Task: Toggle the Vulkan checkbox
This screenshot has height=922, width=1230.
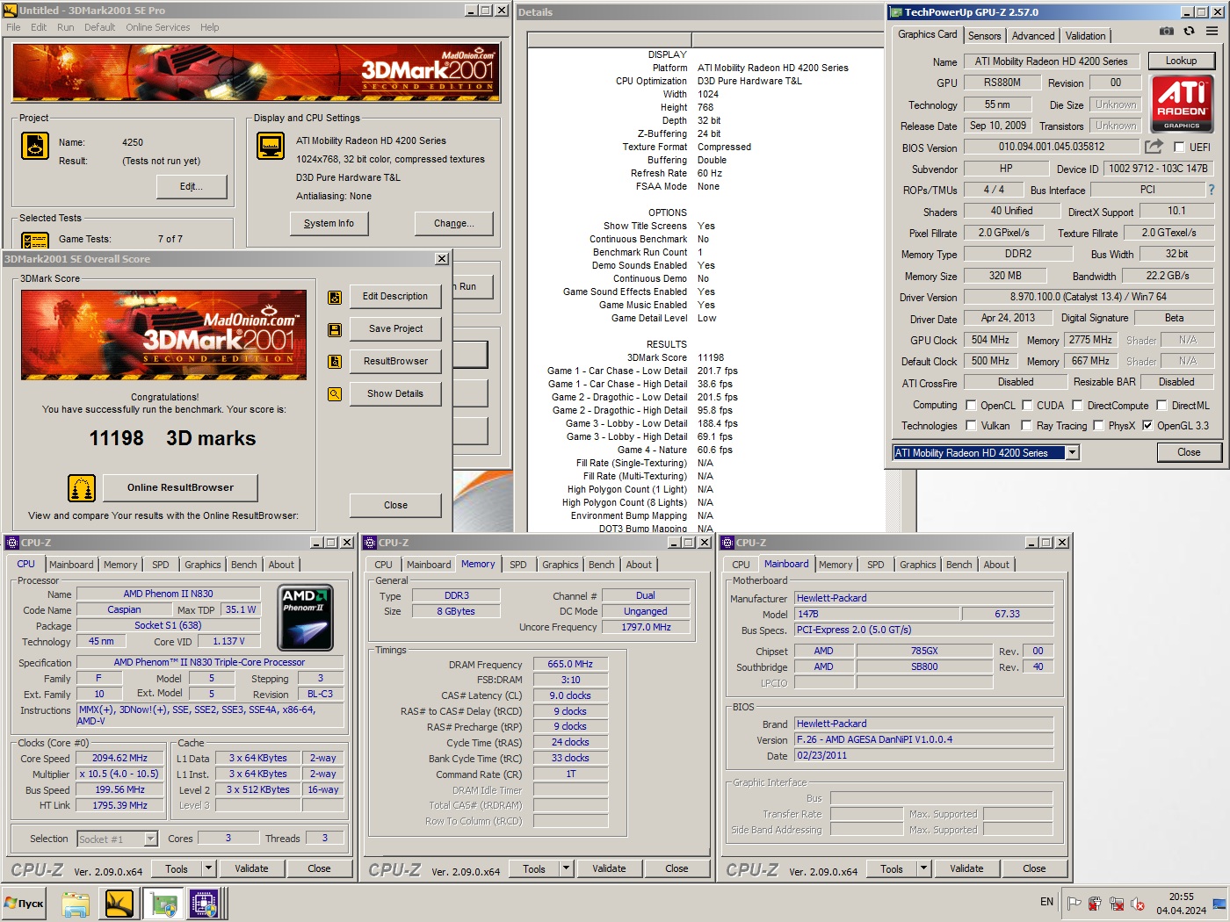Action: pos(971,426)
